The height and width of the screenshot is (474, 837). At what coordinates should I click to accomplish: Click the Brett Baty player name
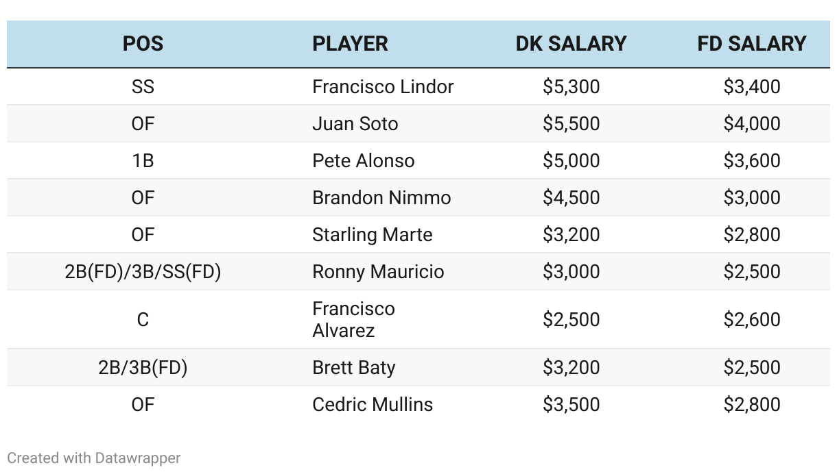tap(353, 368)
